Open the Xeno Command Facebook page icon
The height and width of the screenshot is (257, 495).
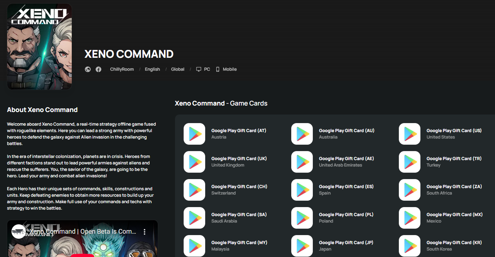pyautogui.click(x=98, y=69)
